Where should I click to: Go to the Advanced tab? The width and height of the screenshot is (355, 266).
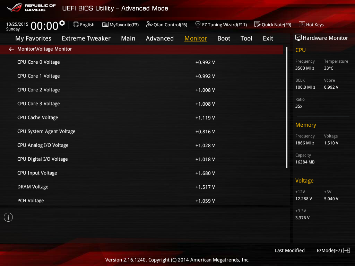point(159,38)
